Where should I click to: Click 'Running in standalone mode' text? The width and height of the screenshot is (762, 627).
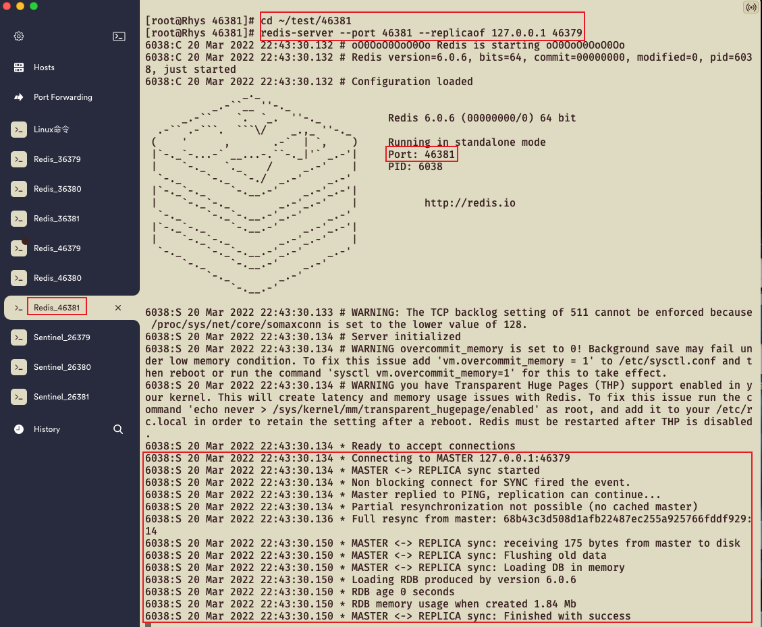[466, 142]
